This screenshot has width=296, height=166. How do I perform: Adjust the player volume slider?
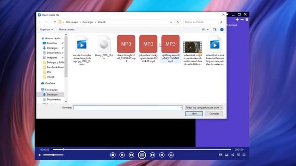point(54,155)
